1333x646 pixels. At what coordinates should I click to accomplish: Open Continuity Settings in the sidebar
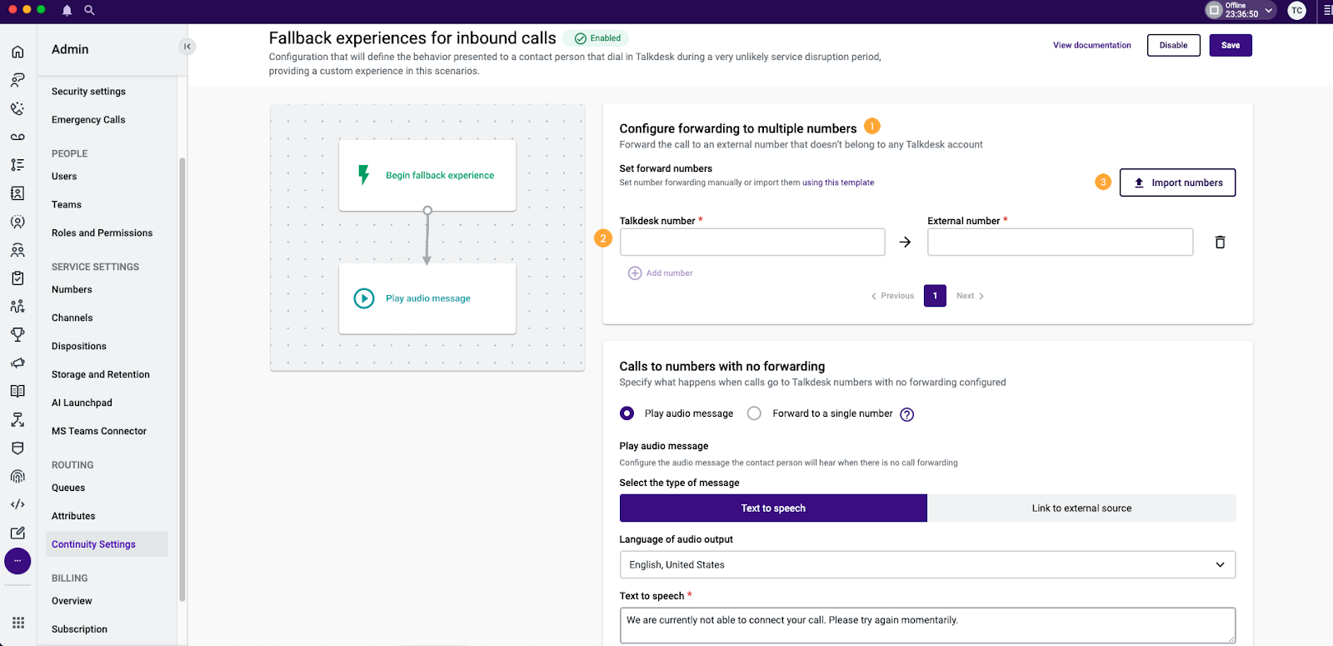[94, 544]
